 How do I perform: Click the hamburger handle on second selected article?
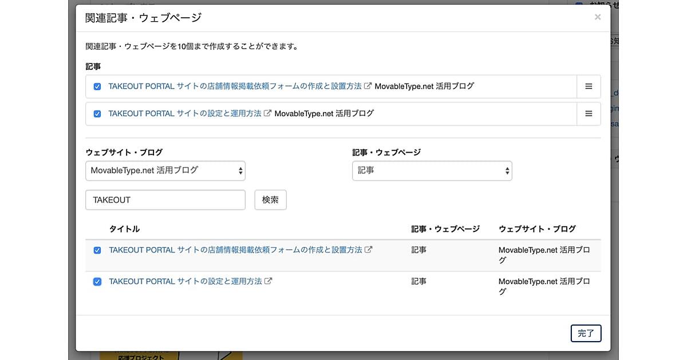589,114
